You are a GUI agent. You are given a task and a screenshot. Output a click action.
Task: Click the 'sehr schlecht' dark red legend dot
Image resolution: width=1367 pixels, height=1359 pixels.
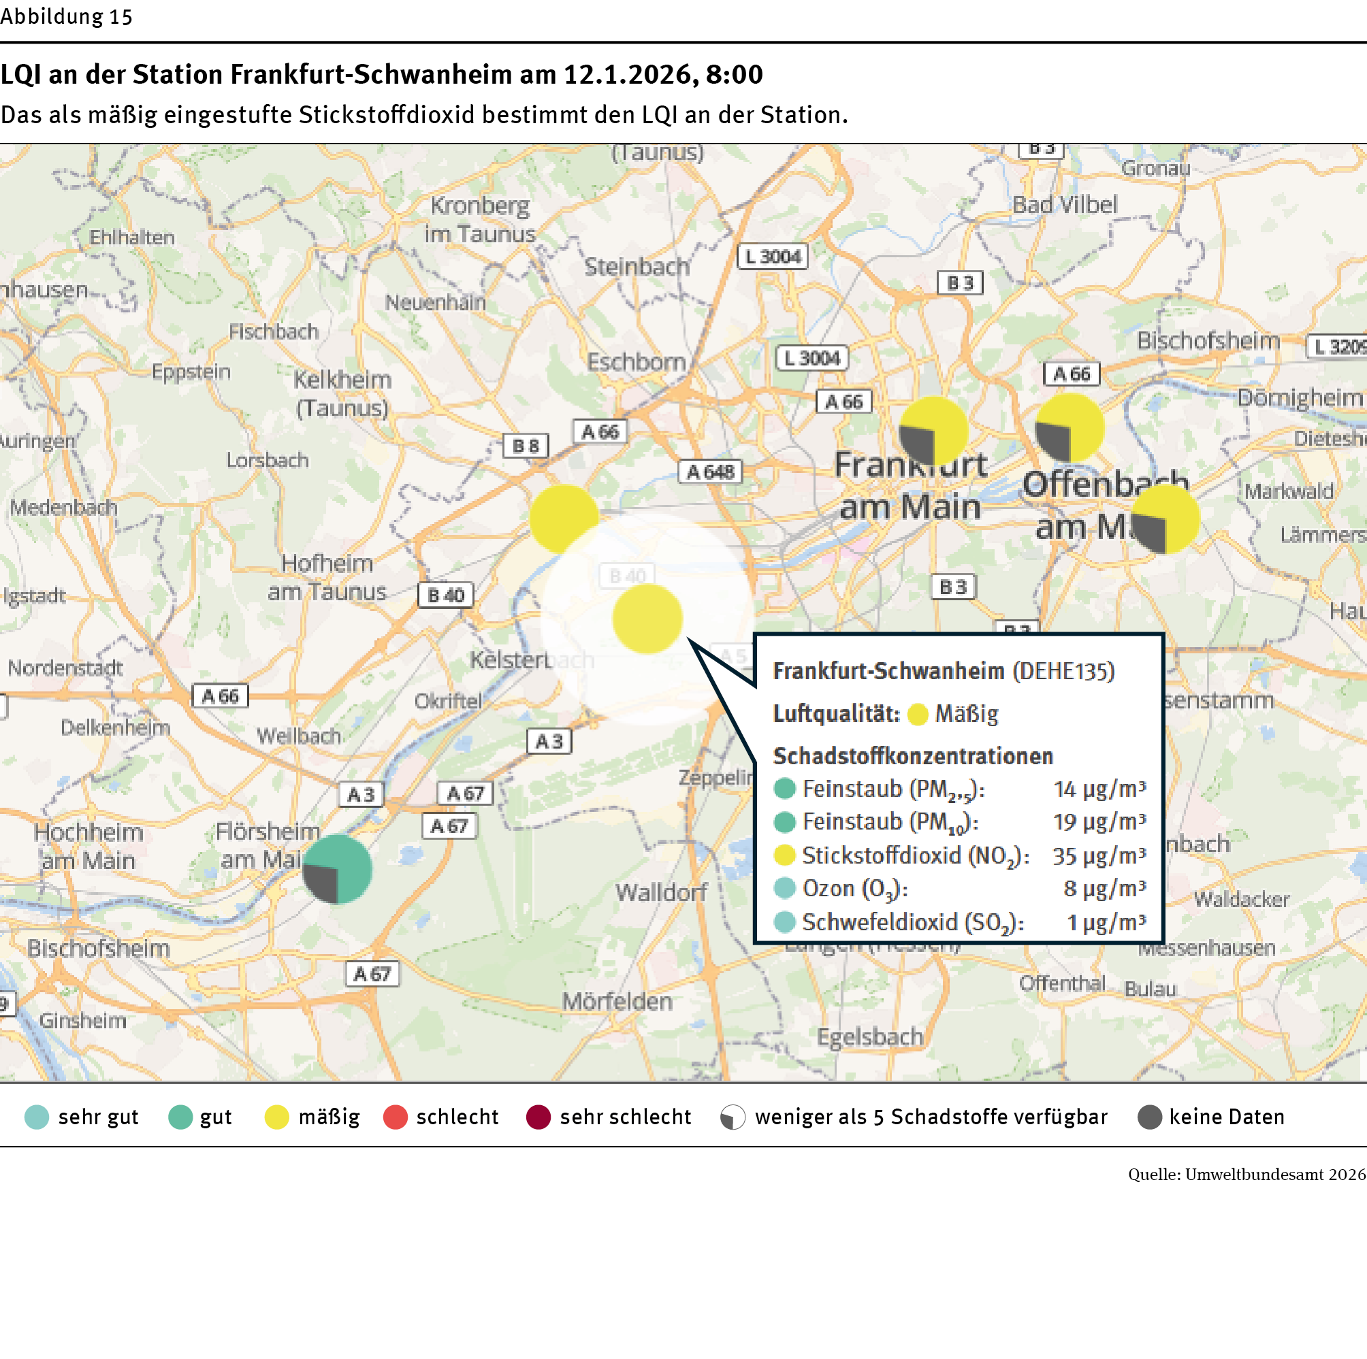[538, 1117]
